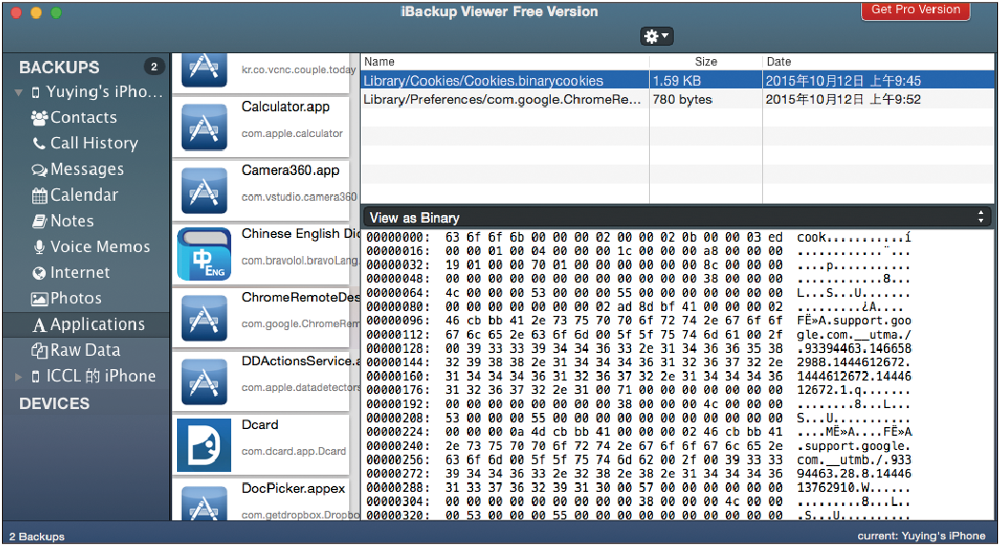
Task: Click com.dcard.app.Dcard bundle identifier
Action: (x=294, y=451)
